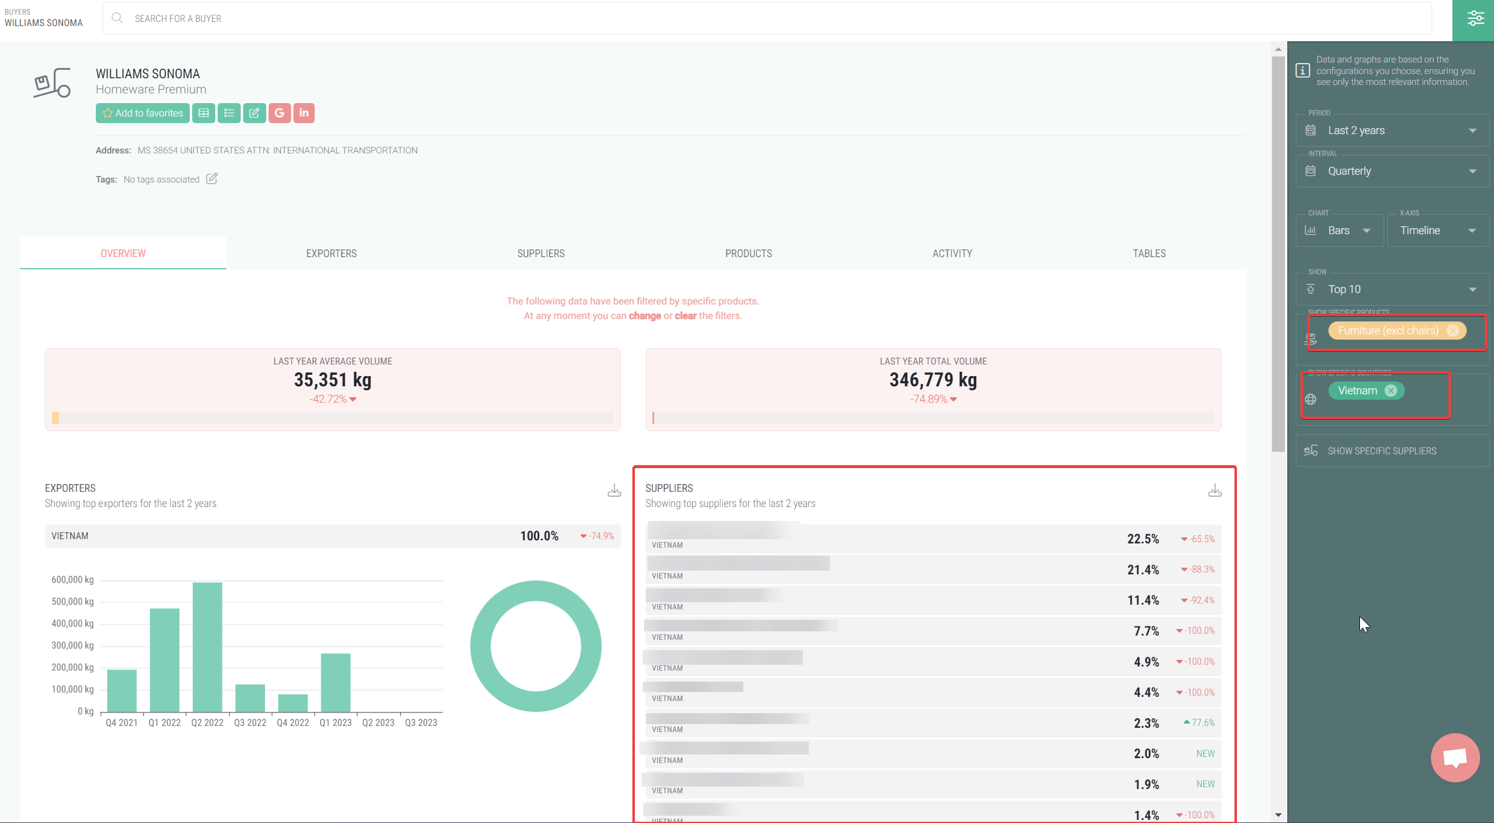The width and height of the screenshot is (1494, 823).
Task: Click the info icon in sidebar
Action: 1302,70
